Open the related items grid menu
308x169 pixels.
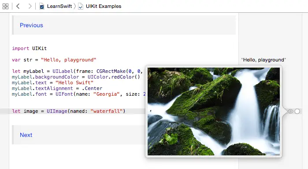(x=5, y=6)
